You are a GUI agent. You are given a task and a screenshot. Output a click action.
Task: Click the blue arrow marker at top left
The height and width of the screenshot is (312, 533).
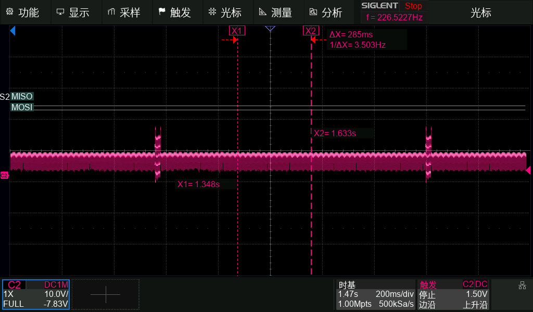click(x=12, y=31)
